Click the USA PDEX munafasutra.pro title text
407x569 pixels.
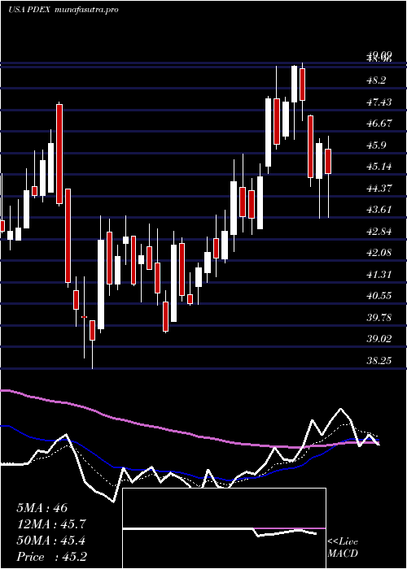[x=63, y=10]
